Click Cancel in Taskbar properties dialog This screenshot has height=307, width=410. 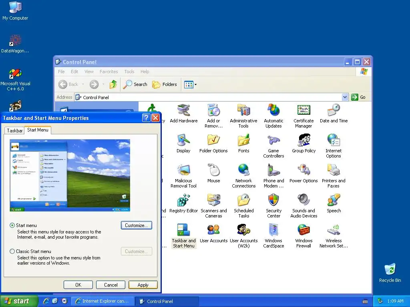[x=111, y=285]
